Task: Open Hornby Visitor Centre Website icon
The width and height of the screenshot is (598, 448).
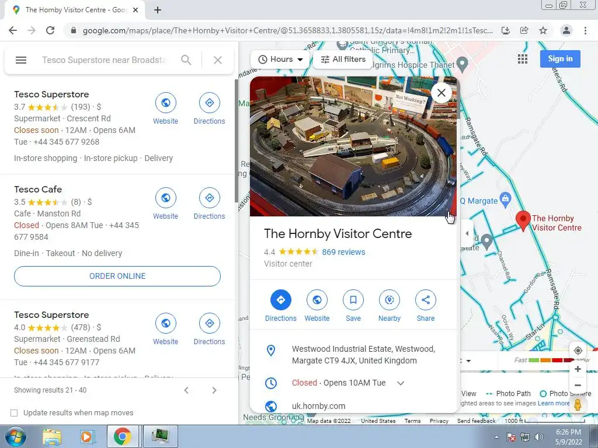Action: point(317,300)
